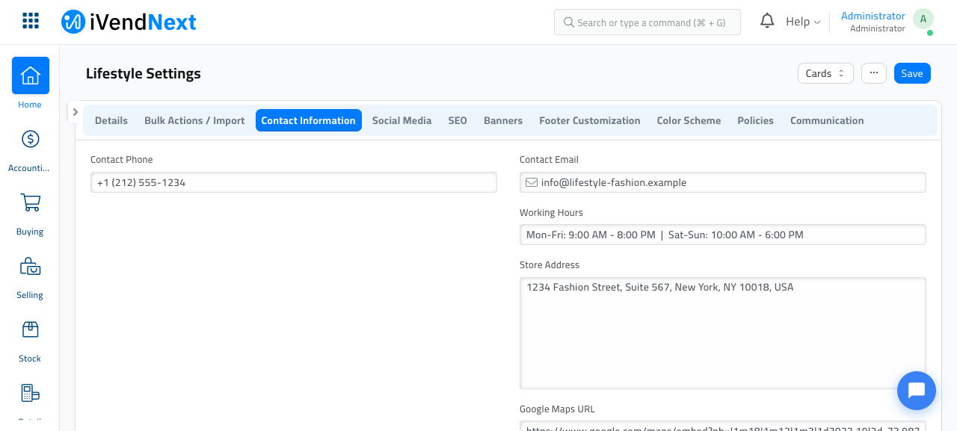Click the iVendNext logo

tap(129, 22)
